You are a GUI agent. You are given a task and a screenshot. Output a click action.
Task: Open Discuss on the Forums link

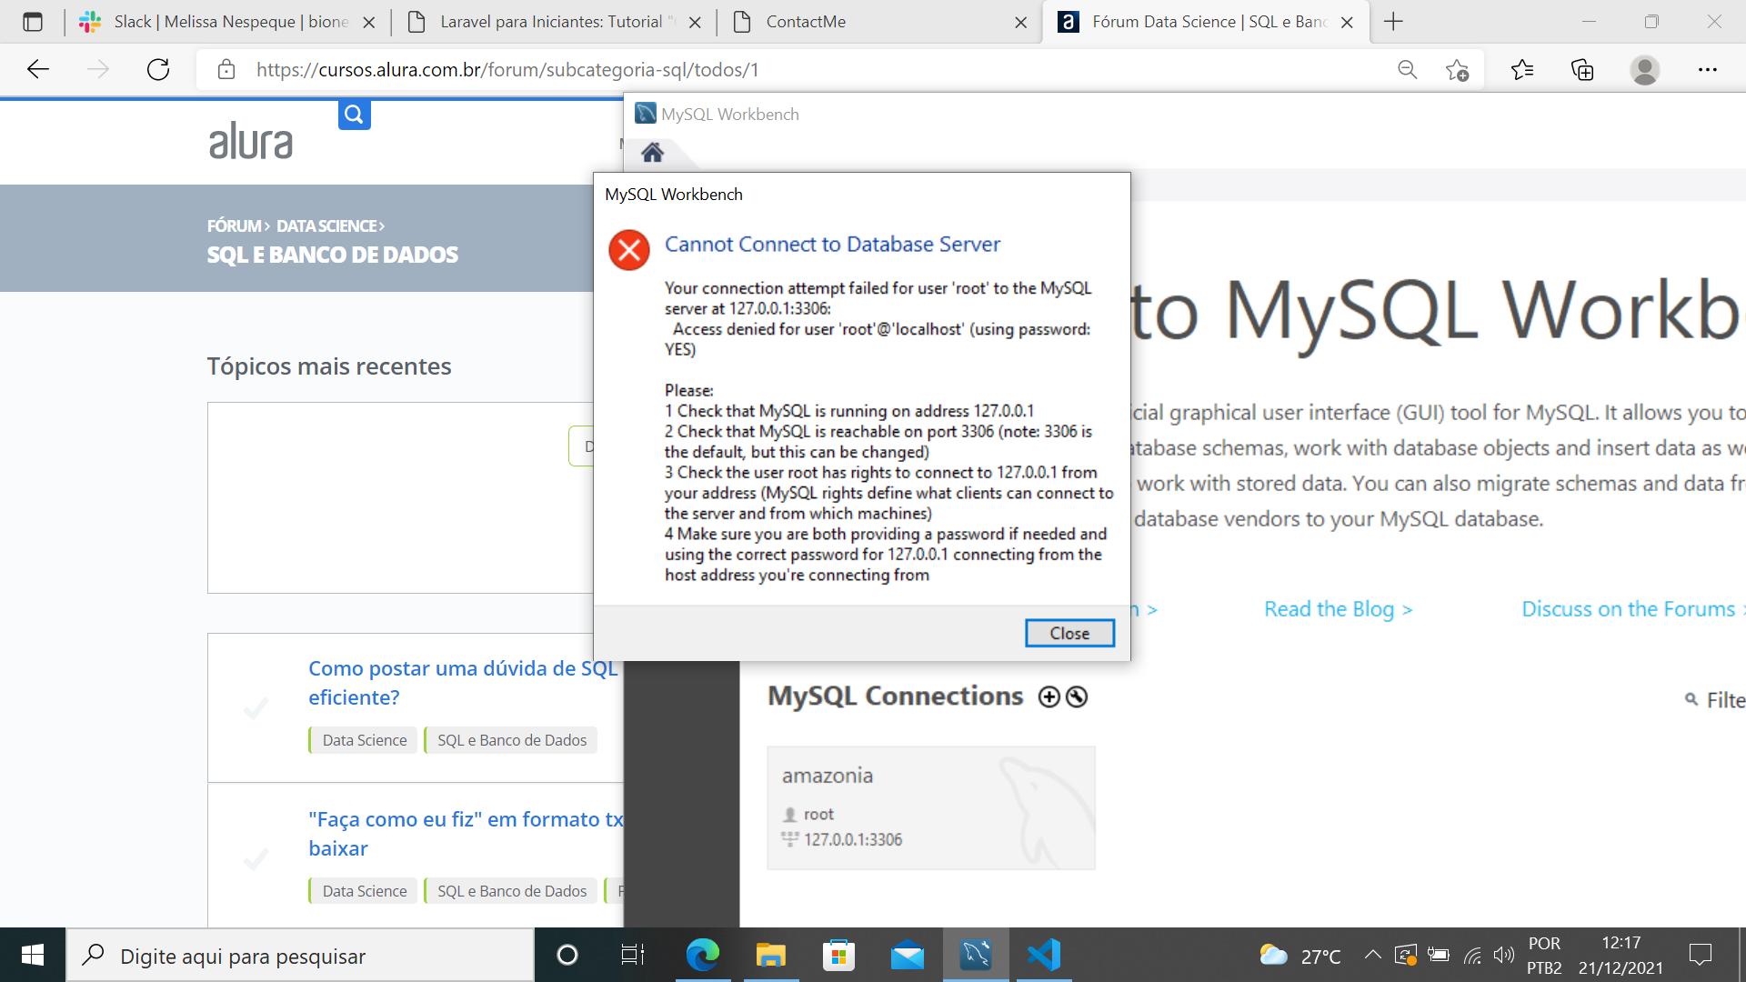pos(1633,609)
